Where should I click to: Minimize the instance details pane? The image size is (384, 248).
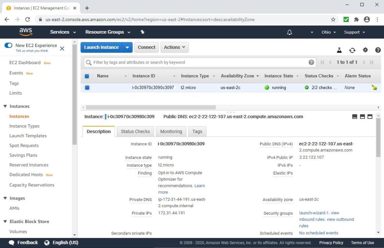point(354,117)
